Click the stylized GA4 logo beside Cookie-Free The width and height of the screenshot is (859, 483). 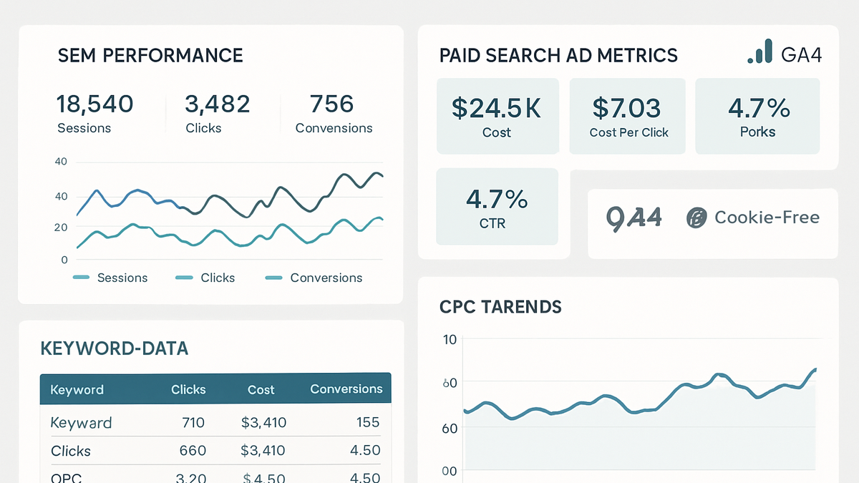pos(634,218)
